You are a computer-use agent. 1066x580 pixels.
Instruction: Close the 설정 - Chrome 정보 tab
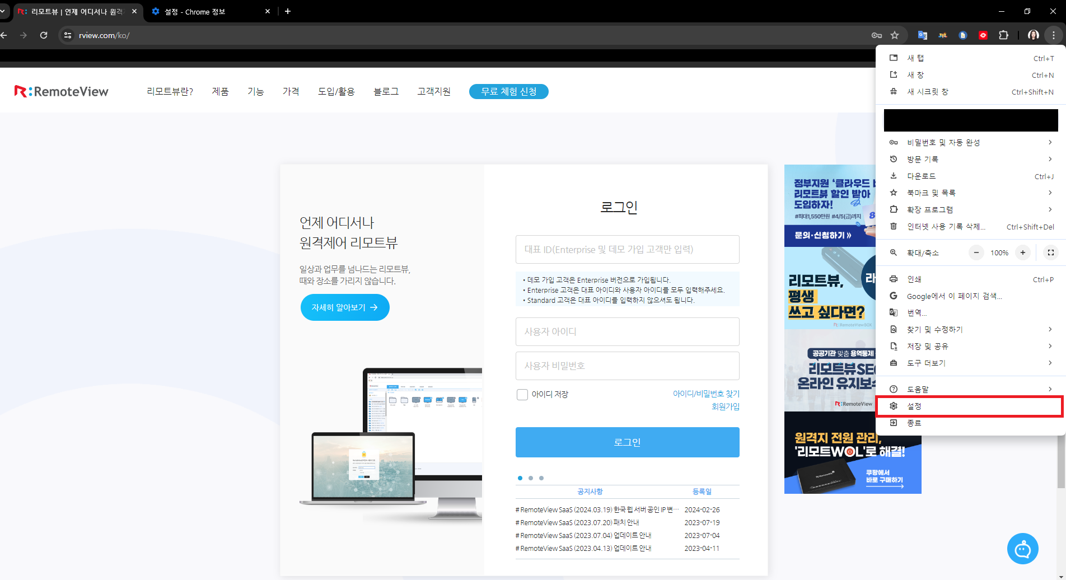pyautogui.click(x=268, y=11)
